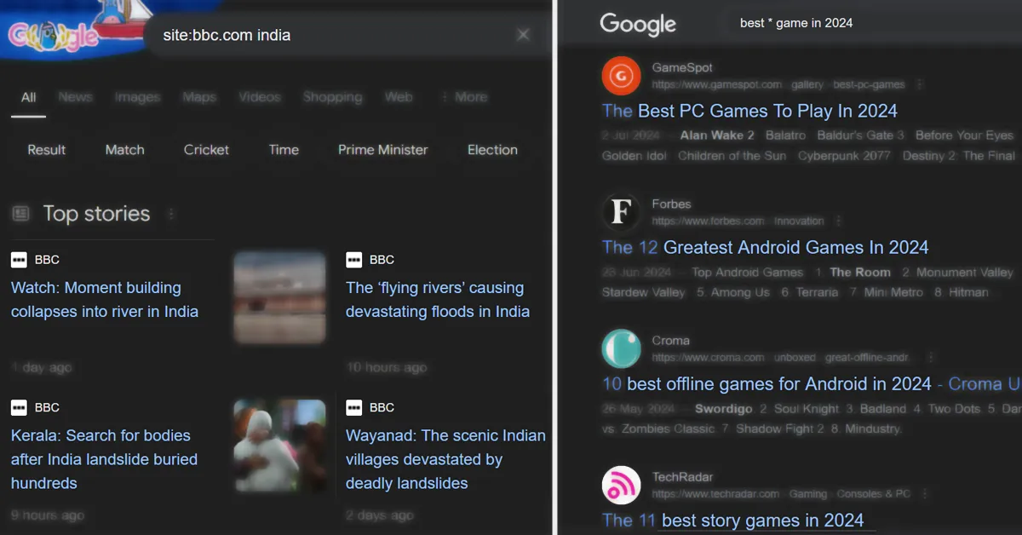Image resolution: width=1022 pixels, height=535 pixels.
Task: Click BBC logo above Kerala story
Action: (19, 407)
